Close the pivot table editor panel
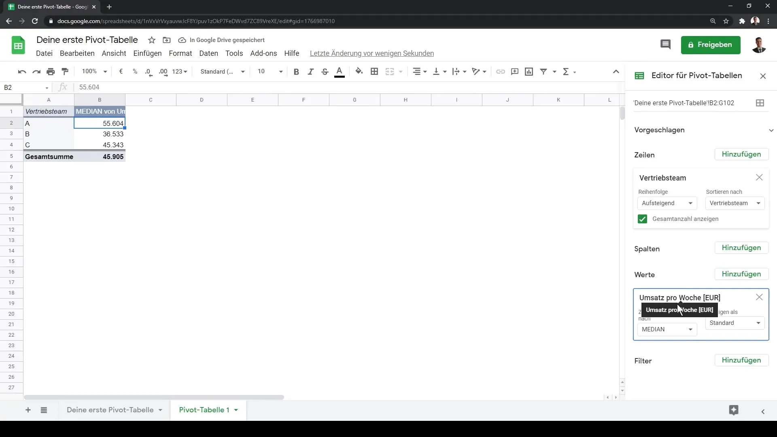 click(763, 76)
